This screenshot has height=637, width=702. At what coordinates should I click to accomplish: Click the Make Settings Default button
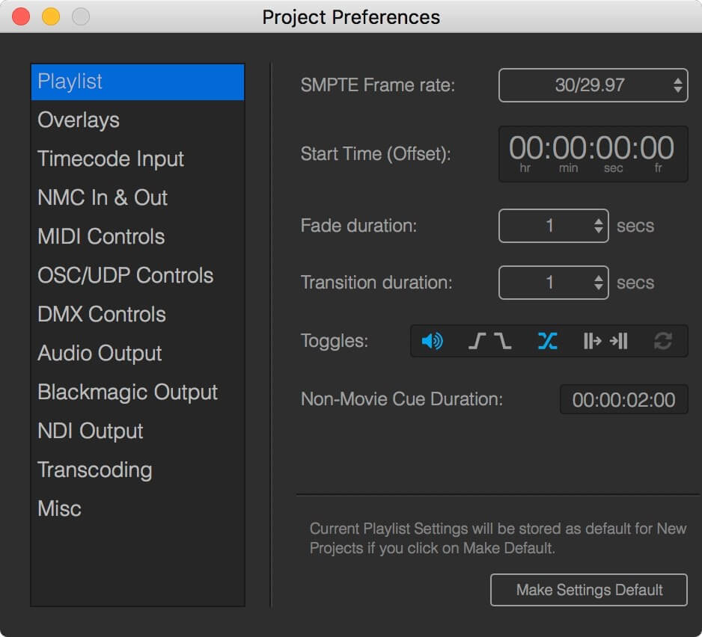[x=589, y=590]
